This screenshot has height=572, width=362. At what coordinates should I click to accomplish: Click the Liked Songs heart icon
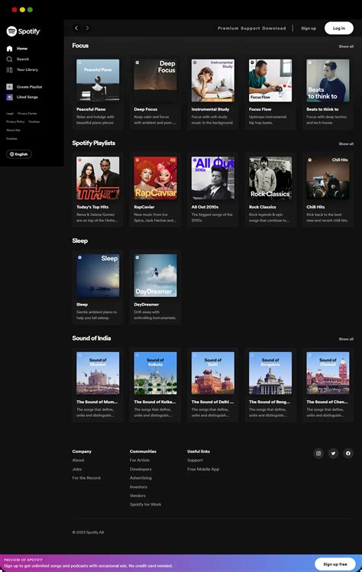click(9, 97)
